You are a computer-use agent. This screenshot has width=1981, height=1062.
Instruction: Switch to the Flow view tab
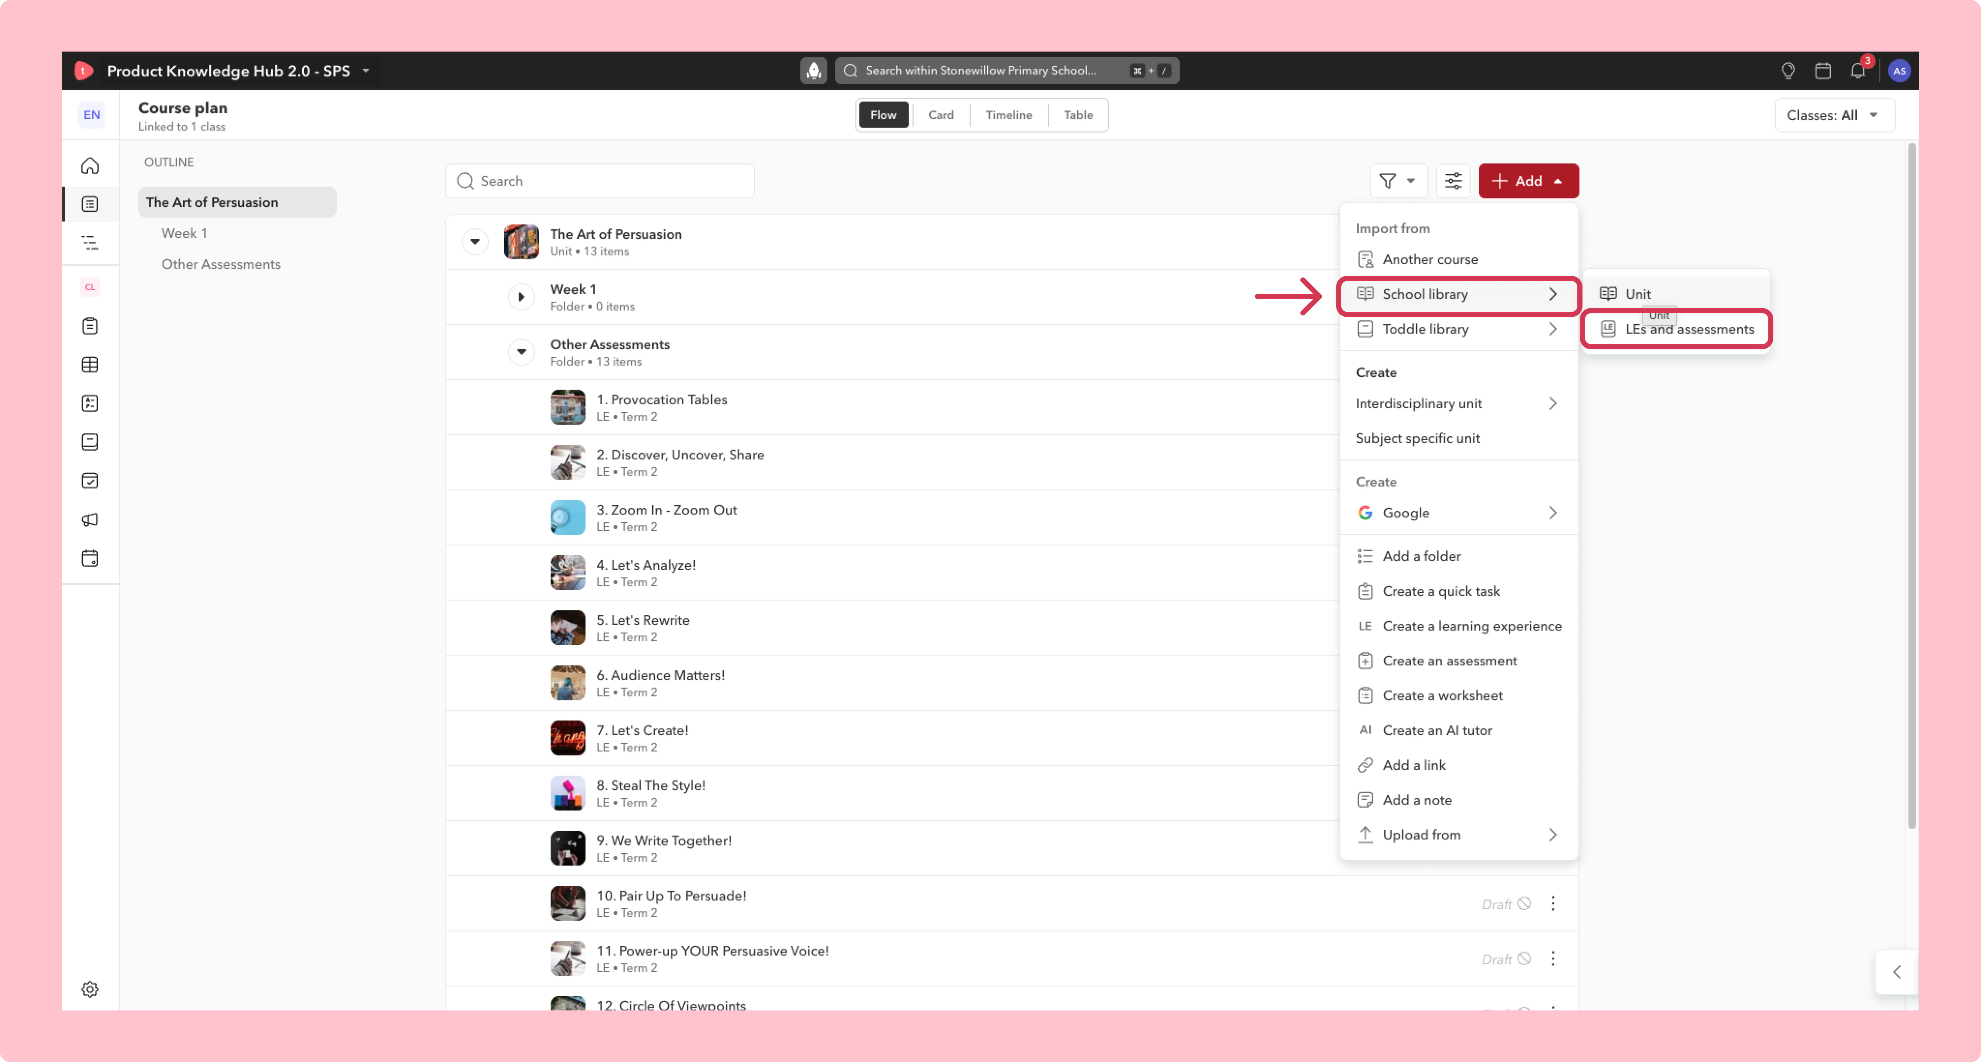pos(883,115)
